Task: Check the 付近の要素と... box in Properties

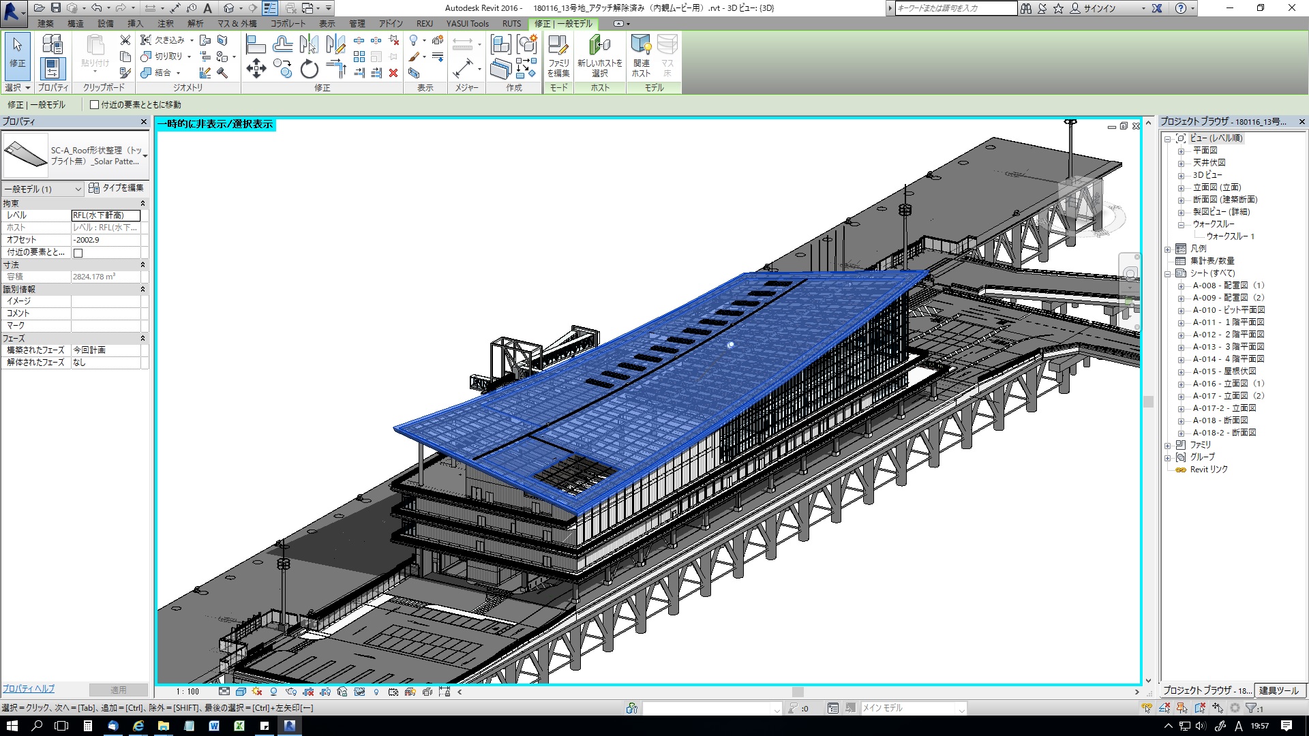Action: pos(78,253)
